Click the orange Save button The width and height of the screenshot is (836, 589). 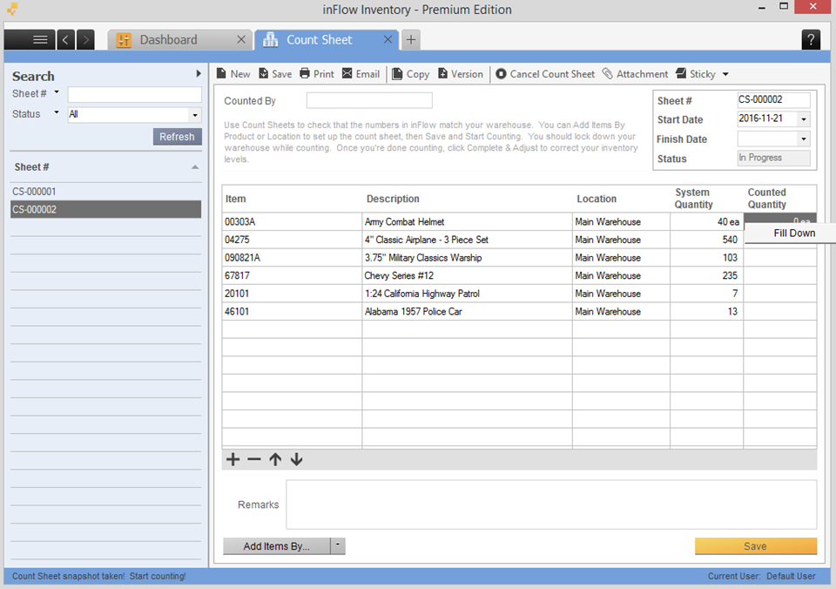(x=756, y=546)
